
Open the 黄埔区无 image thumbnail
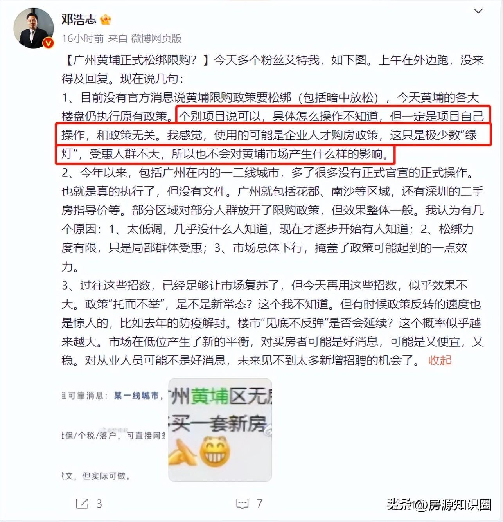(x=220, y=430)
